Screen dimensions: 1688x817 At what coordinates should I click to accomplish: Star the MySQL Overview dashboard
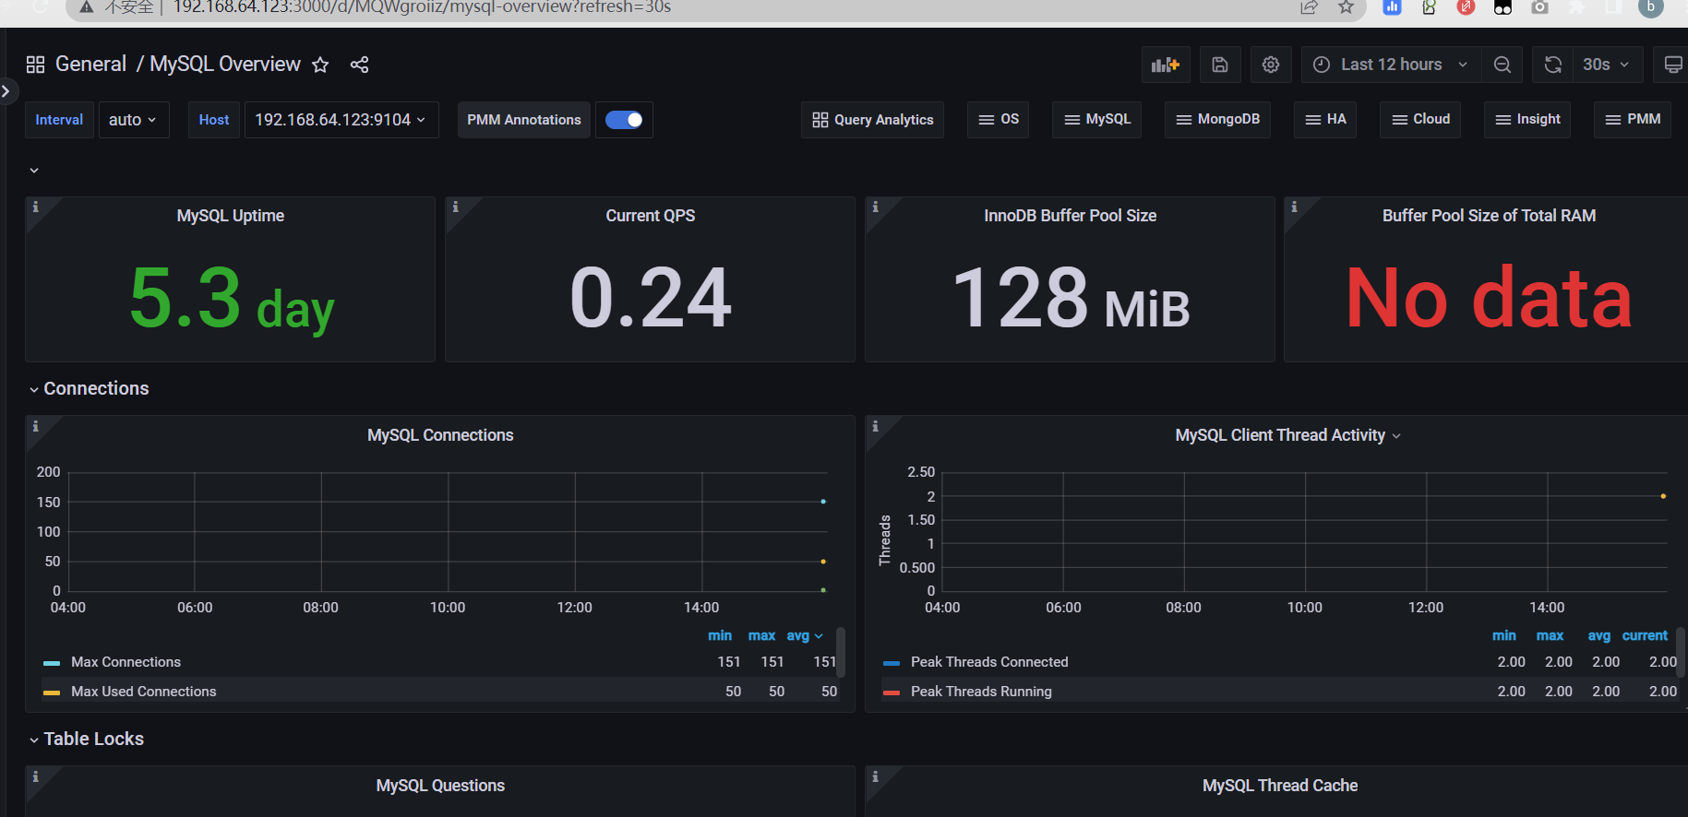point(320,65)
